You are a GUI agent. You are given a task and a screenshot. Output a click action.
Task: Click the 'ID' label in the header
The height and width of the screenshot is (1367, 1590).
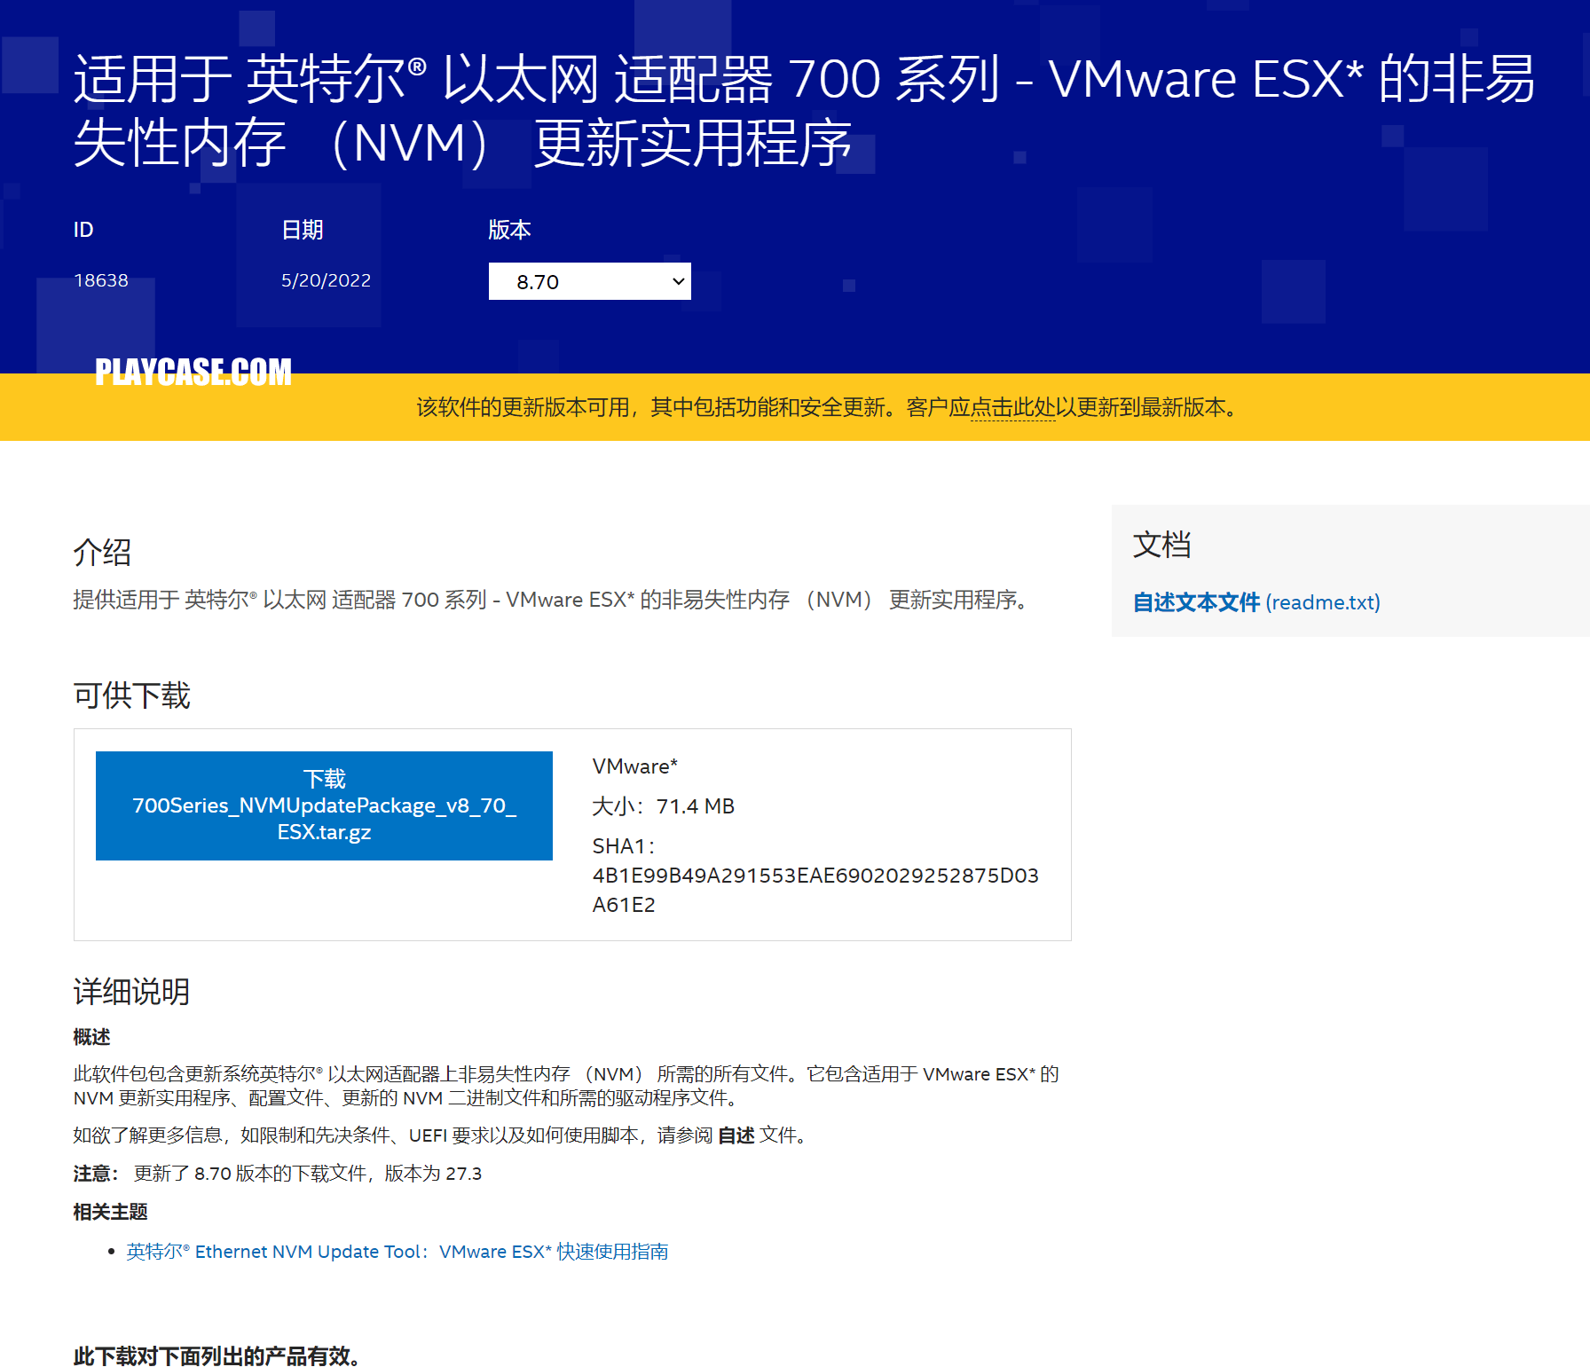click(83, 230)
